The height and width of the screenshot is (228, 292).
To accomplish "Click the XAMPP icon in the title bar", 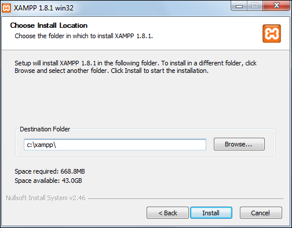I will point(6,8).
